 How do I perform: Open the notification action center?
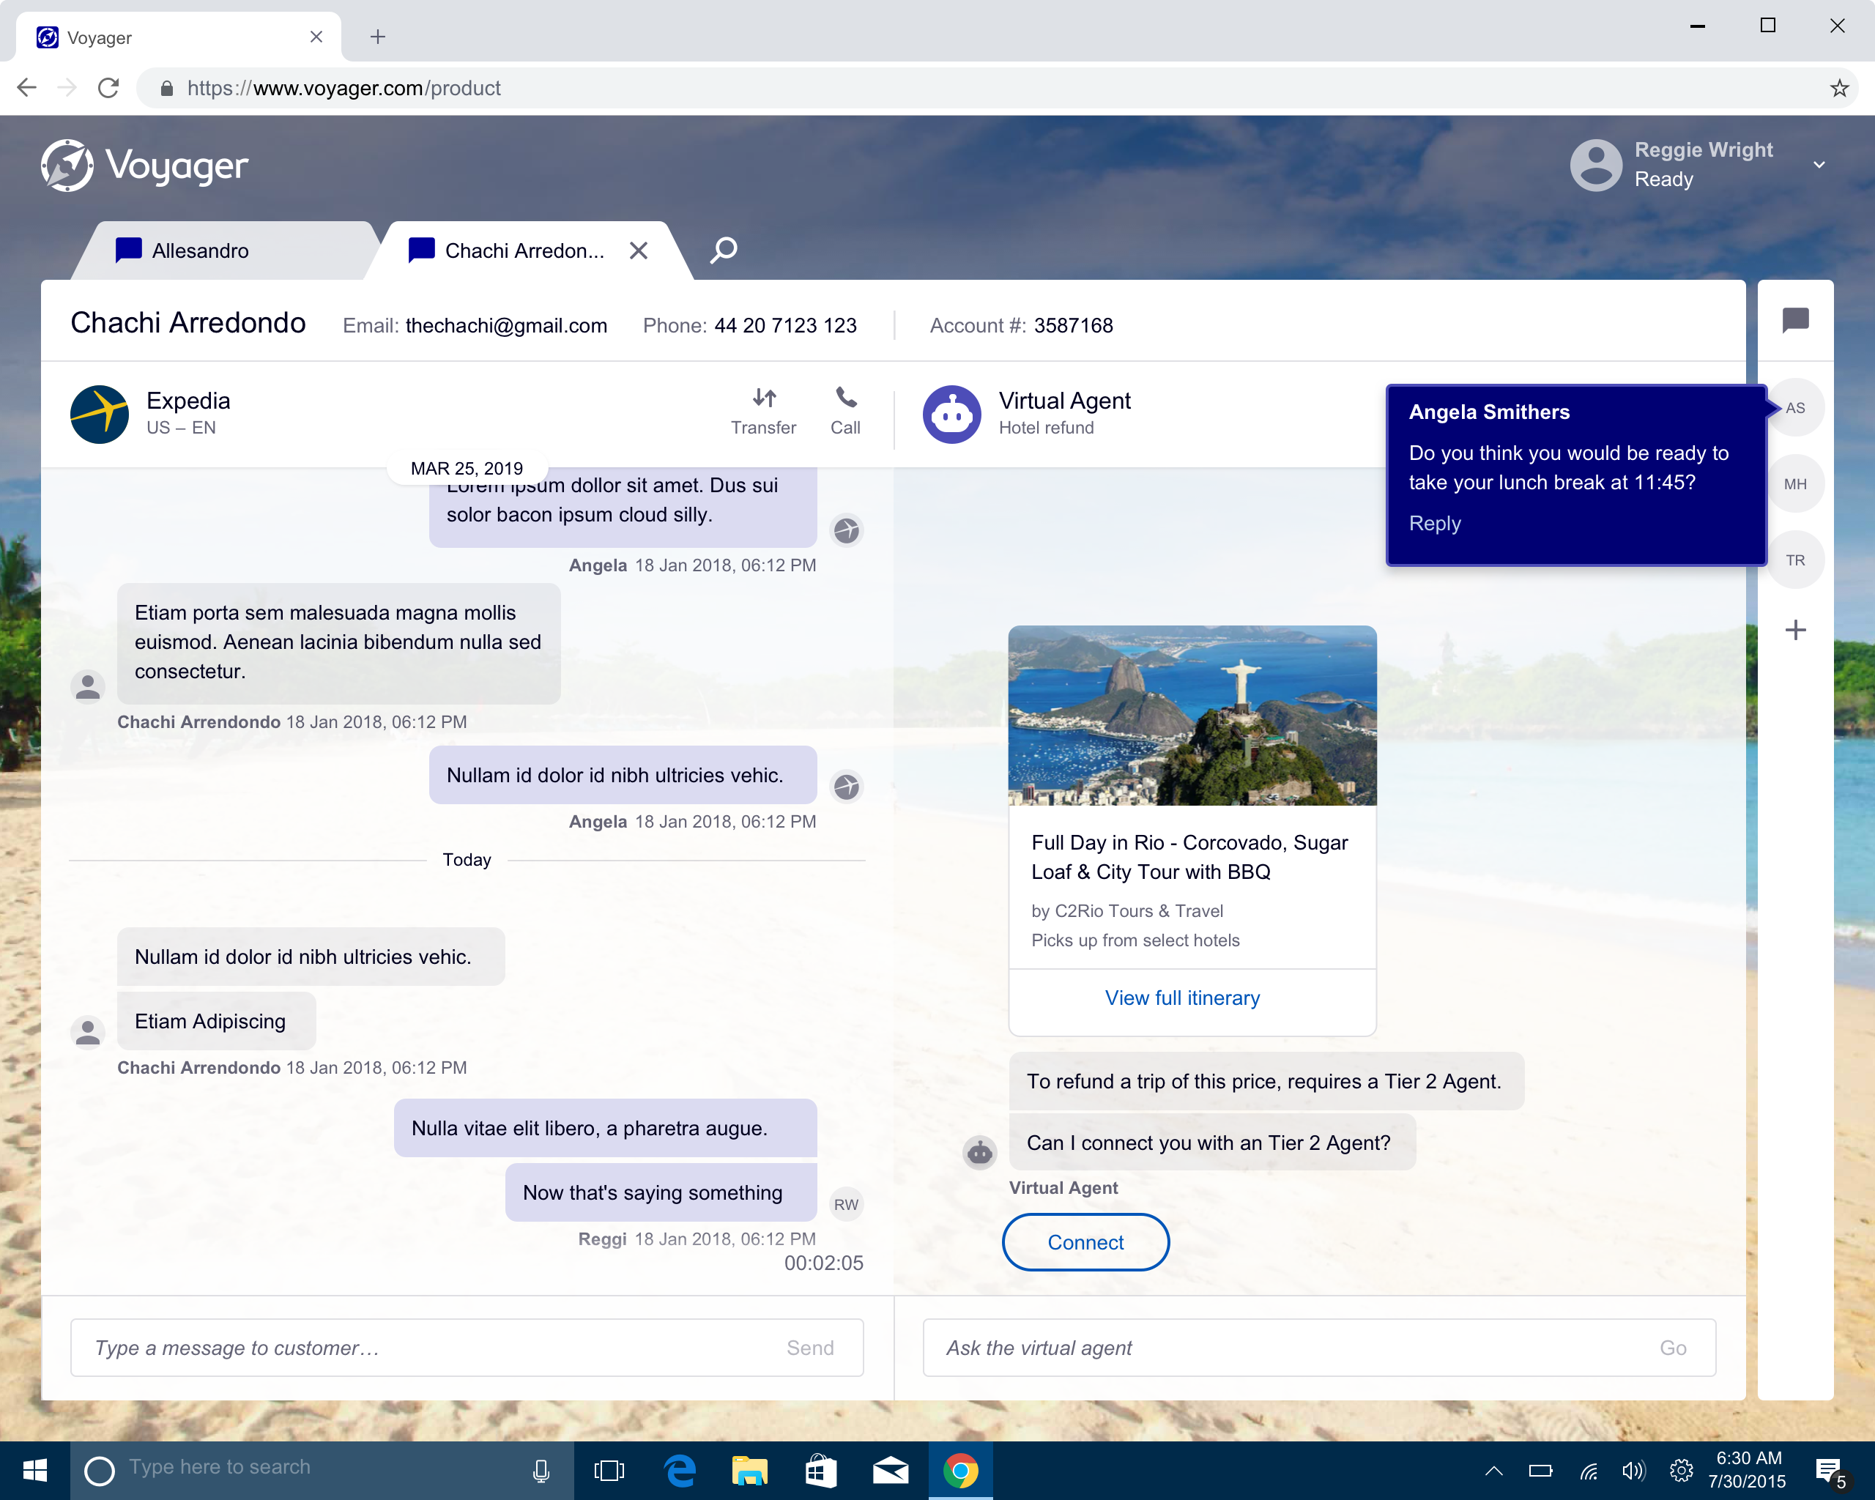(x=1830, y=1471)
